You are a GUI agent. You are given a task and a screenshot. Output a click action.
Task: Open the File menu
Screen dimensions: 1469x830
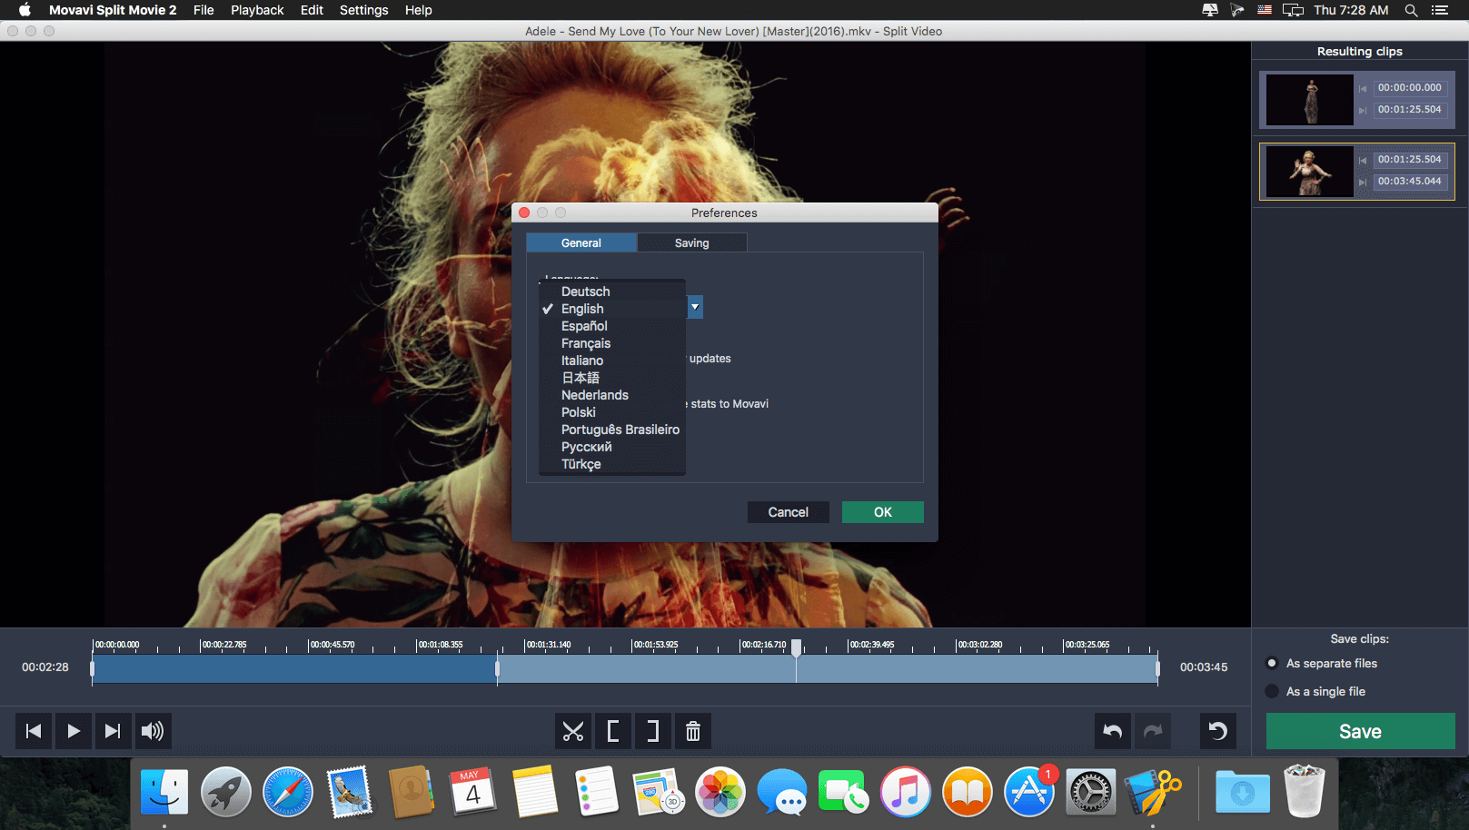[x=203, y=10]
